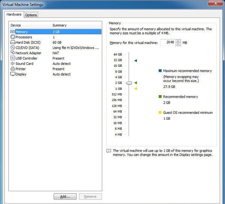Click the Processors chip icon
Screen dimensions: 225x204
pyautogui.click(x=13, y=37)
